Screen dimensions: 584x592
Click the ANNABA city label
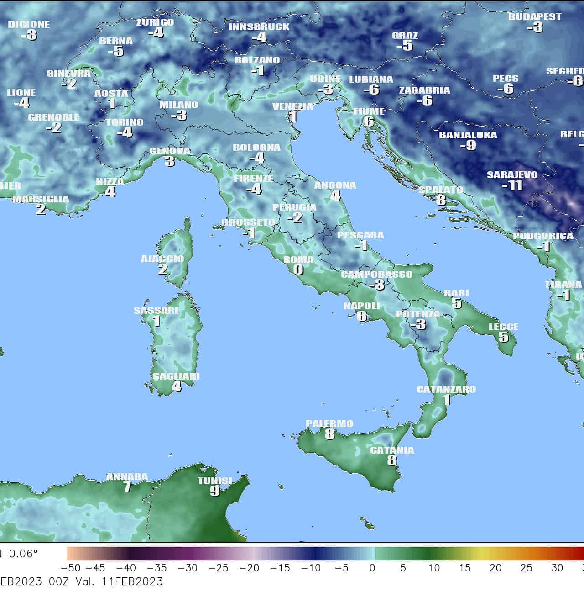click(127, 477)
